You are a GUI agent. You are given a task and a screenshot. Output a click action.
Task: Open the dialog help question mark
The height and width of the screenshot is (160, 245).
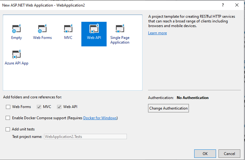click(223, 5)
